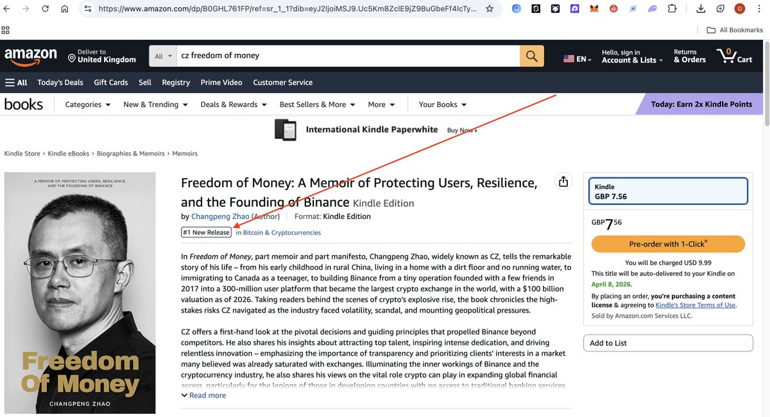Go to Prime Video

pyautogui.click(x=221, y=83)
